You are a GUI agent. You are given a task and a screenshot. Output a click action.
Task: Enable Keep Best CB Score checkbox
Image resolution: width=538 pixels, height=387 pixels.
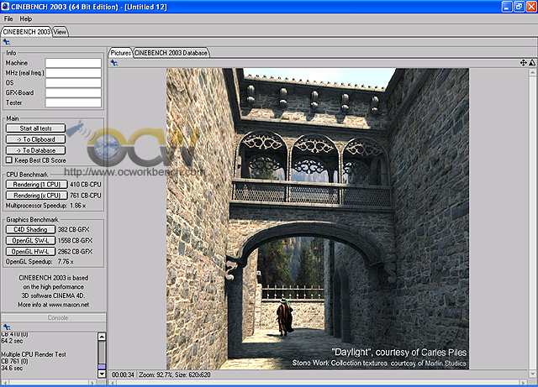tap(9, 160)
